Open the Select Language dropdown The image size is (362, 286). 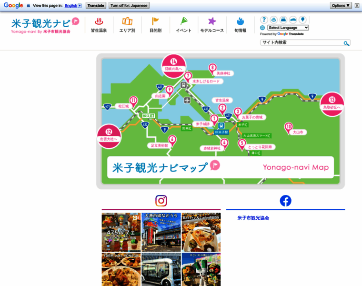click(x=288, y=28)
